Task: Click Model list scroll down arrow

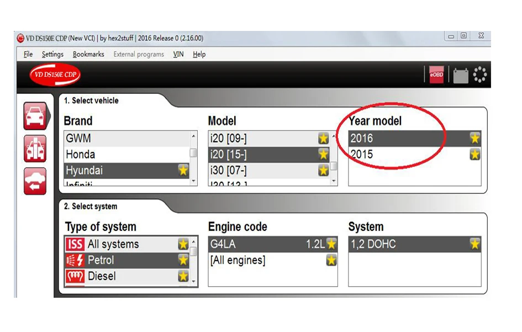Action: (x=334, y=181)
